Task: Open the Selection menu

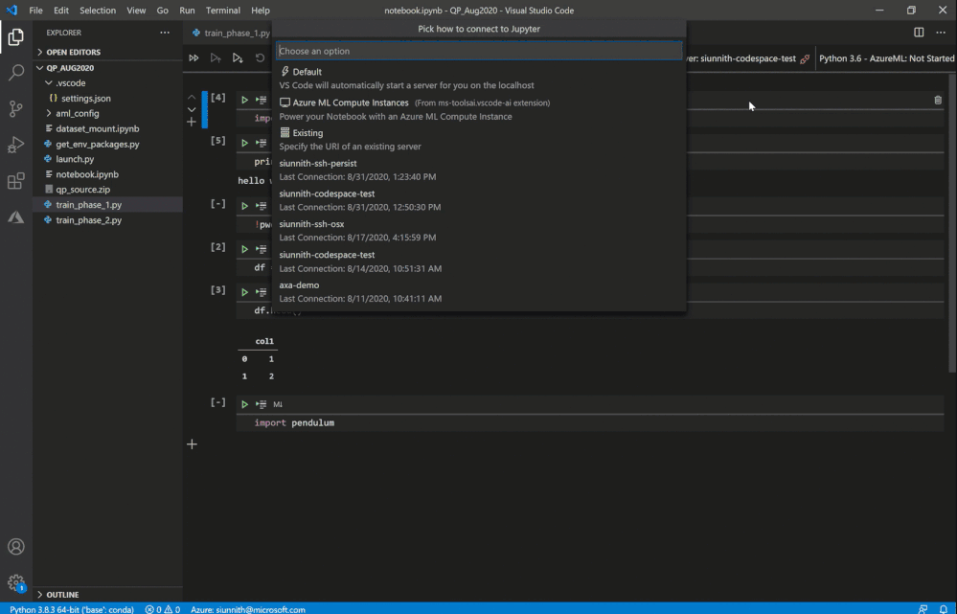Action: click(98, 11)
